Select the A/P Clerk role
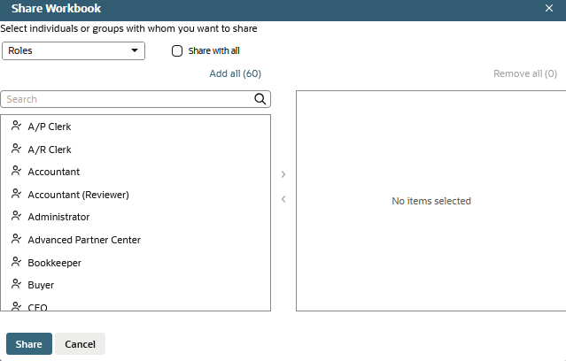This screenshot has height=361, width=566. (x=136, y=127)
